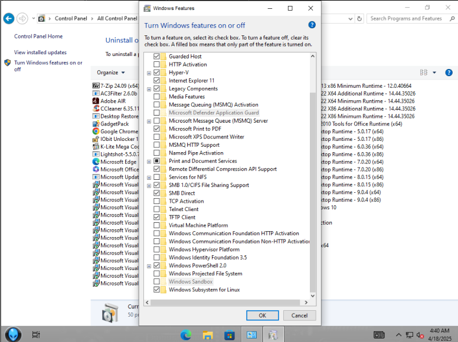Click All Control Panel breadcrumb item
Screen dimensions: 458x342
point(117,18)
